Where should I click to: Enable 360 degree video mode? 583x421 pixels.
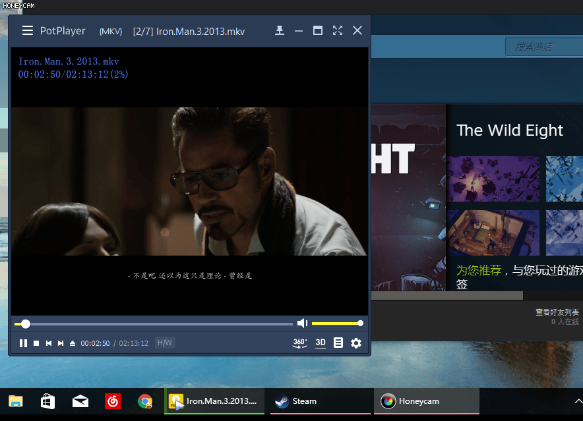click(299, 343)
